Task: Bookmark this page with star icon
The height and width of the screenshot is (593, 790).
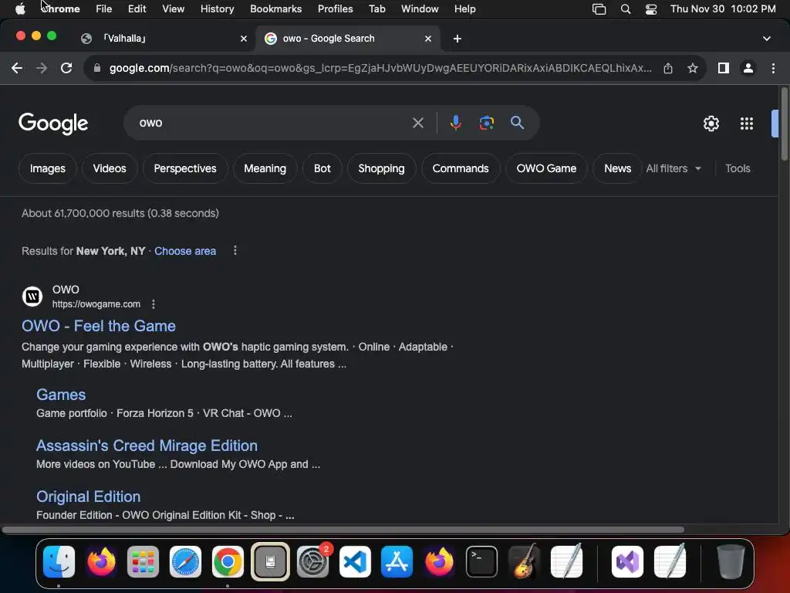Action: coord(693,68)
